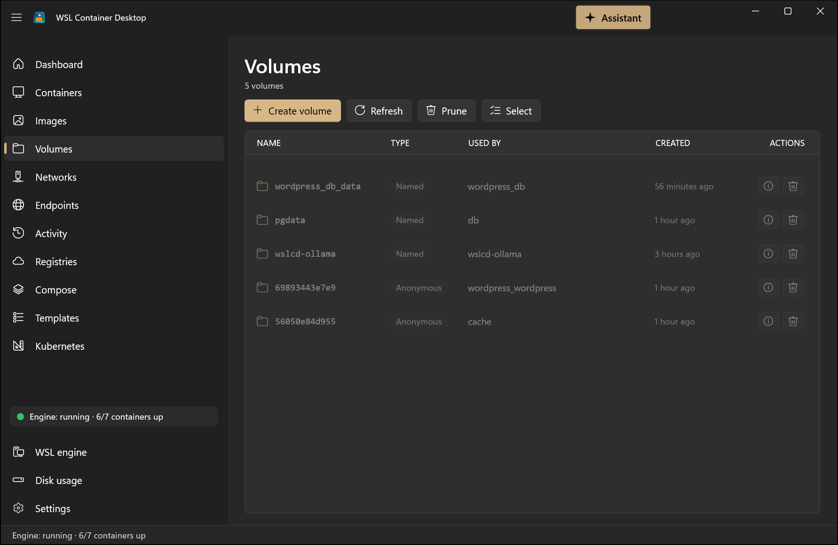Image resolution: width=838 pixels, height=545 pixels.
Task: Click the info icon for wordpress_db_data
Action: [x=768, y=186]
